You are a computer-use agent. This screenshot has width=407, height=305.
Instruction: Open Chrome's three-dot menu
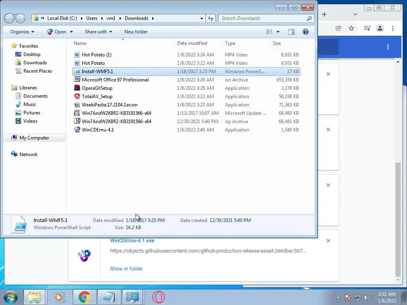click(393, 28)
